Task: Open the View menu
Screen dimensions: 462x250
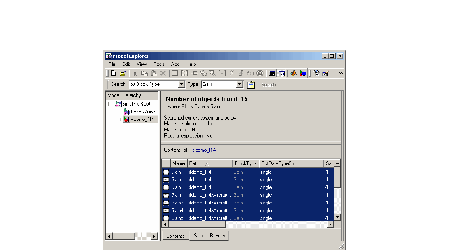Action: pyautogui.click(x=141, y=64)
